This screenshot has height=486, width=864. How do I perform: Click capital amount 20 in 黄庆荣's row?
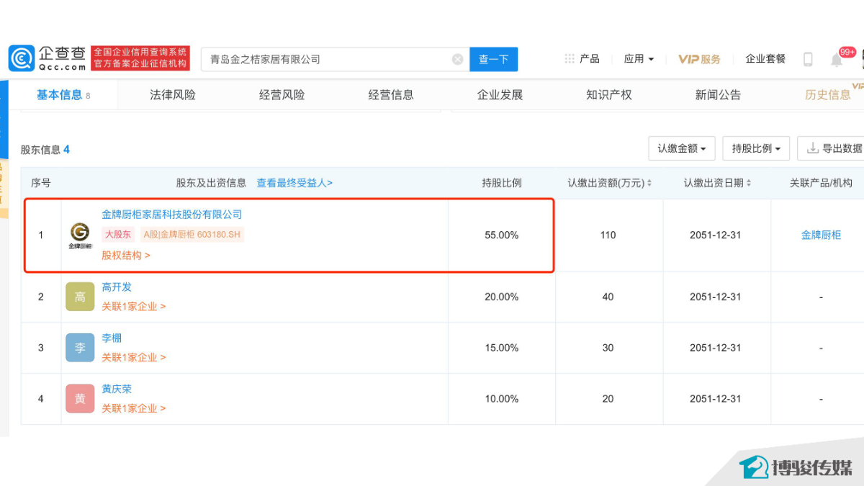point(608,399)
